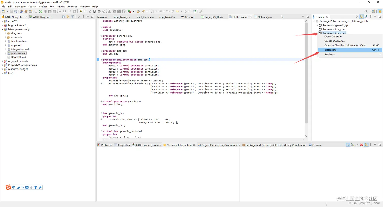The image size is (383, 207).
Task: Click the Run green play toolbar icon
Action: 129,11
